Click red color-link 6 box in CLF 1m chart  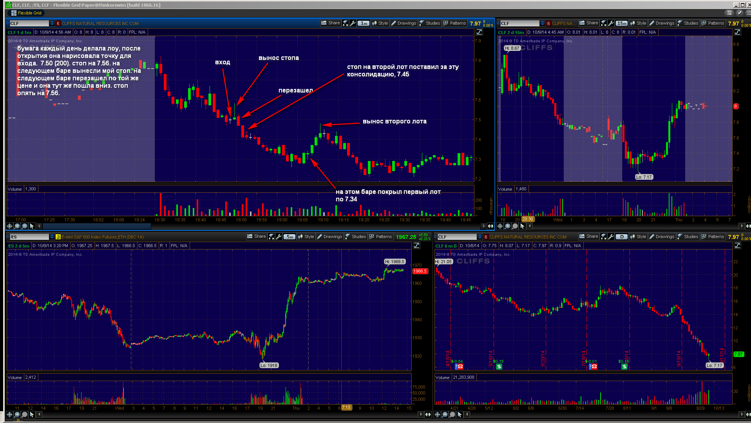[58, 23]
